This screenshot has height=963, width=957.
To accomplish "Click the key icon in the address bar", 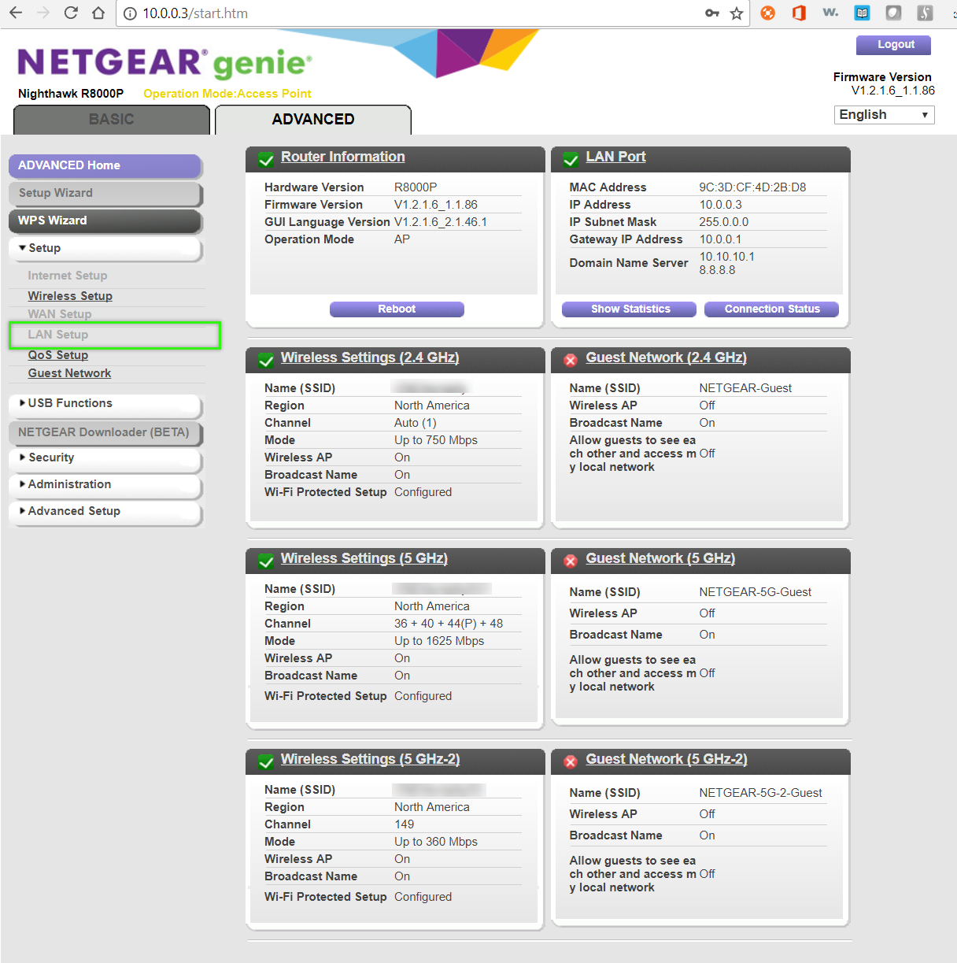I will pyautogui.click(x=712, y=13).
